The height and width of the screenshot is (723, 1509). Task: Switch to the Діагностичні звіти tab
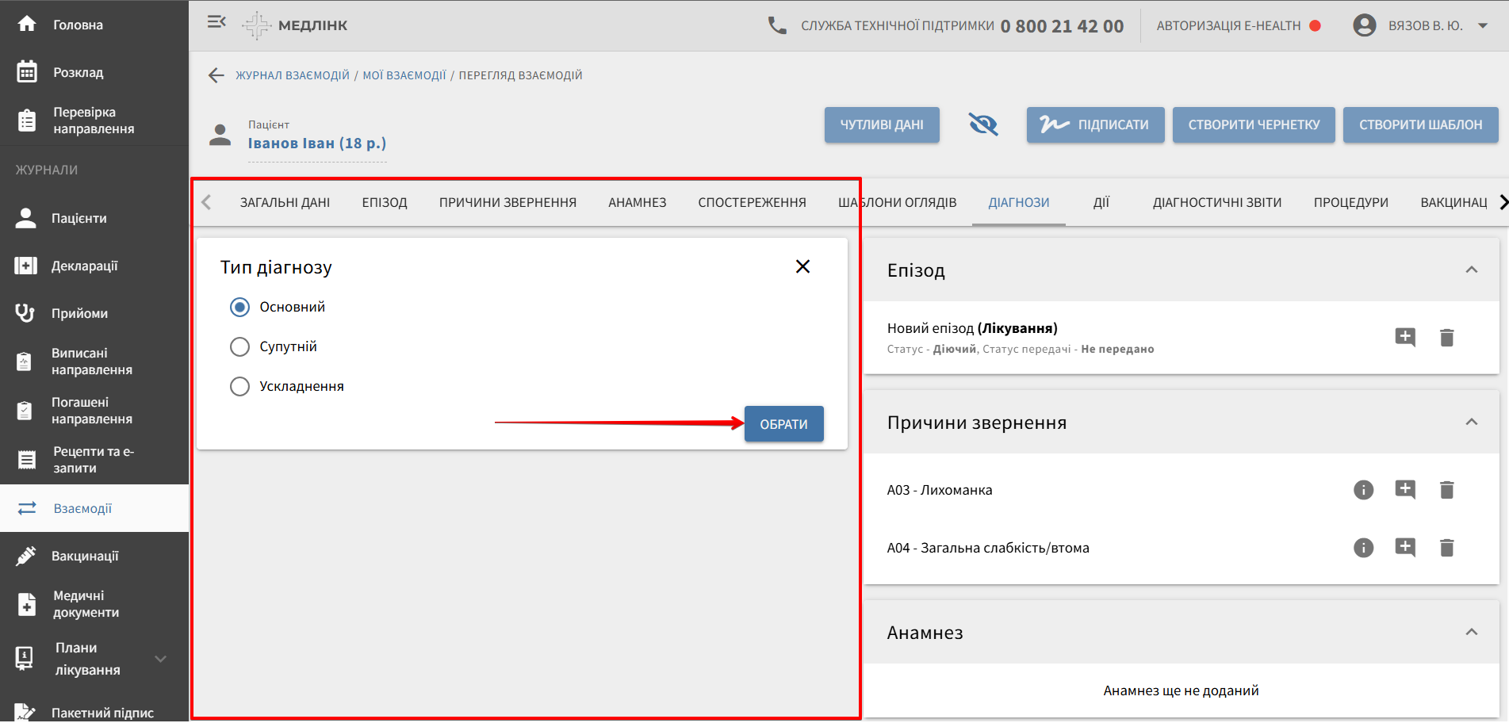(1216, 202)
